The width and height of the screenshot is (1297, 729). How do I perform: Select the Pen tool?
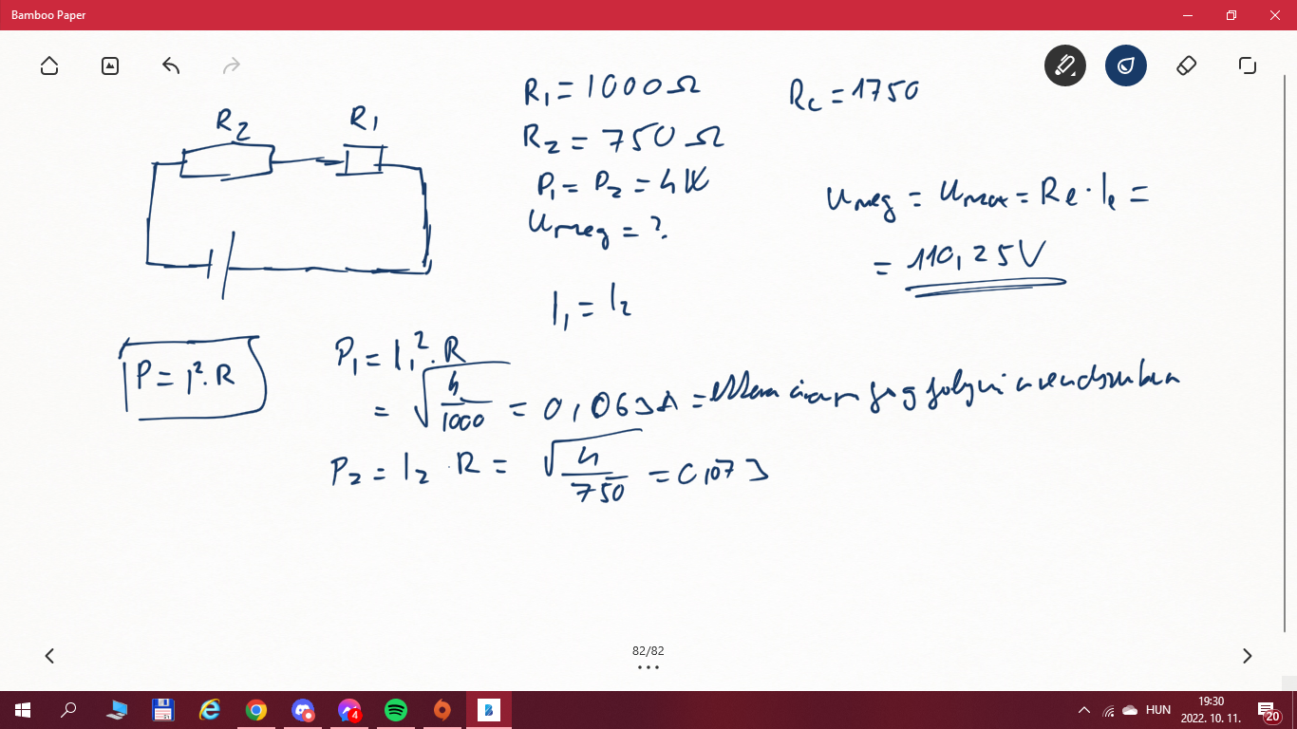pyautogui.click(x=1064, y=65)
